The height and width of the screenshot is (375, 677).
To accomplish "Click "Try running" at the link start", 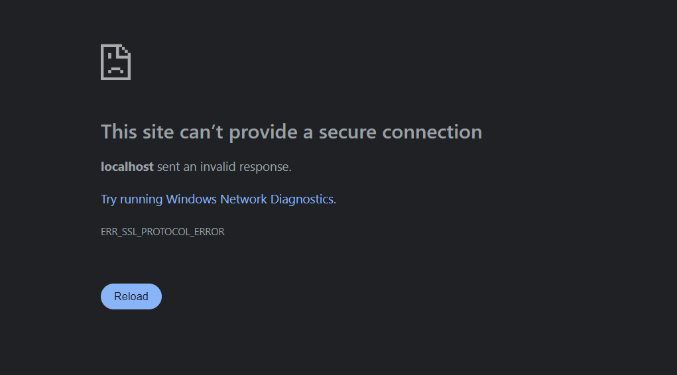I will 131,199.
